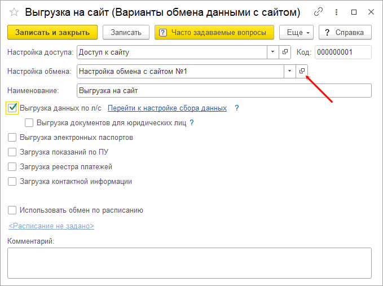Add this form to favorites star
The image size is (383, 286).
[14, 11]
